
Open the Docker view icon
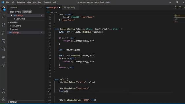(3, 57)
